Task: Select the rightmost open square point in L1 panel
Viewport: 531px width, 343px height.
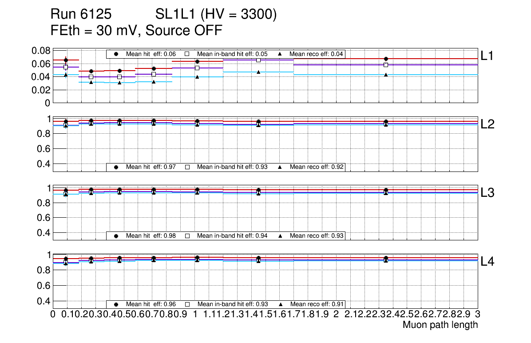Action: 386,65
